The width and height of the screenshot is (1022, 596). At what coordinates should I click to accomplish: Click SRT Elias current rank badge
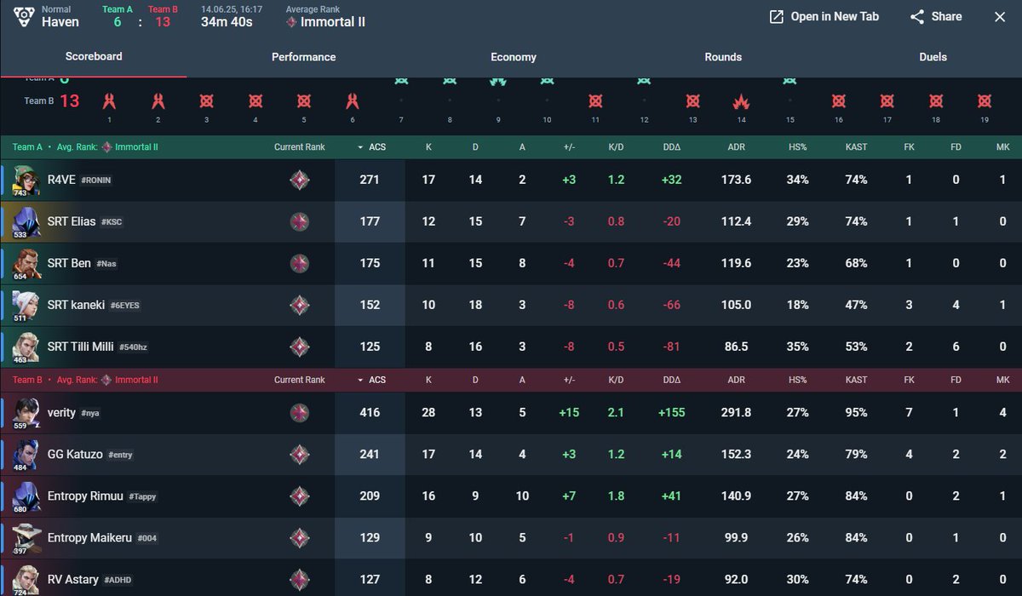point(299,221)
